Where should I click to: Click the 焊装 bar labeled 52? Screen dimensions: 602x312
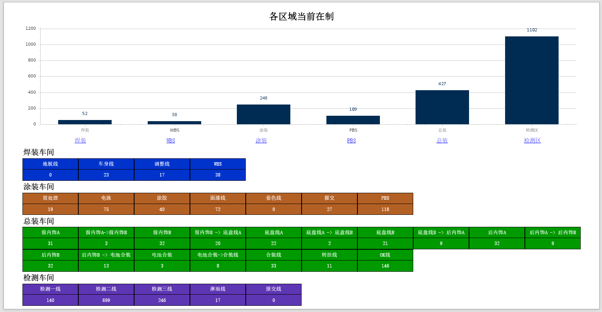click(x=85, y=122)
